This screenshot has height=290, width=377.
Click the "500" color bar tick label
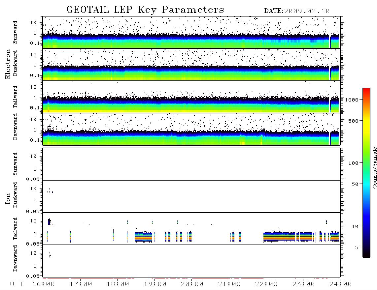pos(353,121)
